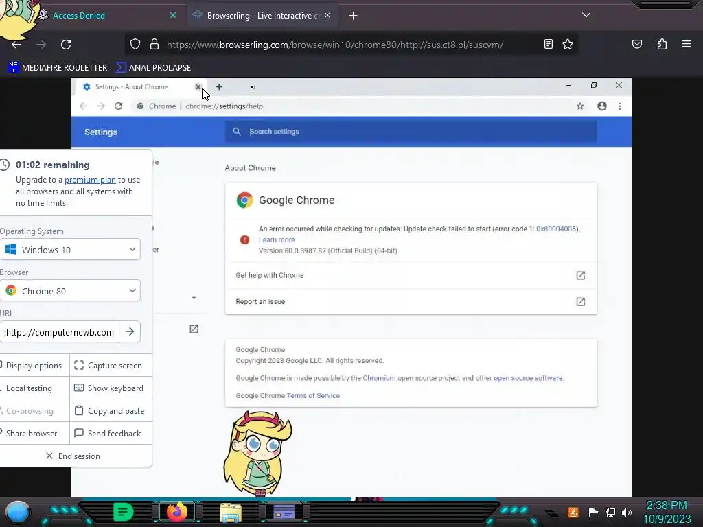The height and width of the screenshot is (527, 703).
Task: Reload the Firefox page
Action: pos(66,45)
